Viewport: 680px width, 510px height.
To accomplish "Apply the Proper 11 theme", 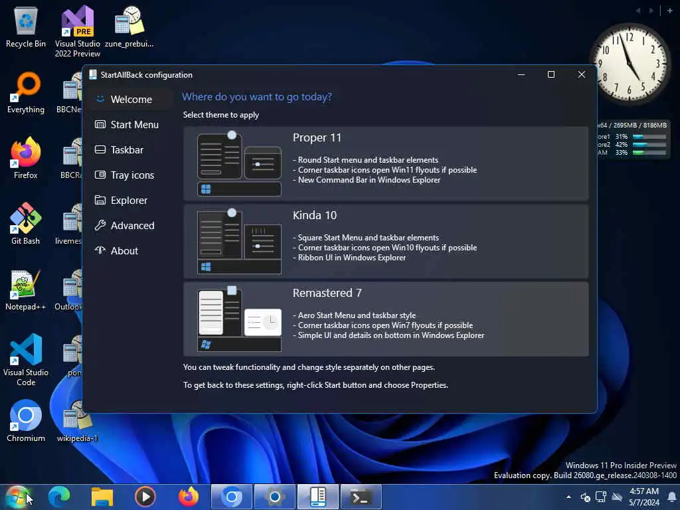I will pos(386,163).
